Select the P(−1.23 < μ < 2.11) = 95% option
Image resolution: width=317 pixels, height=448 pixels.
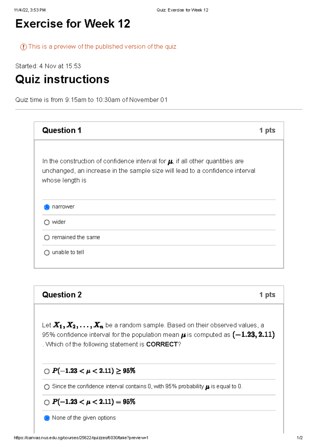[x=94, y=402]
